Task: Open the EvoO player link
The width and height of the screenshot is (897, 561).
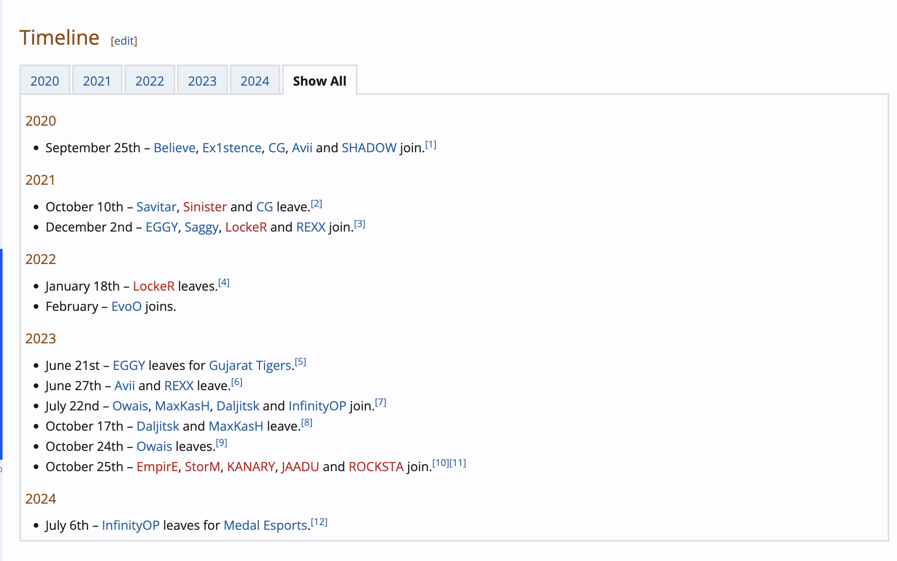Action: pyautogui.click(x=126, y=306)
